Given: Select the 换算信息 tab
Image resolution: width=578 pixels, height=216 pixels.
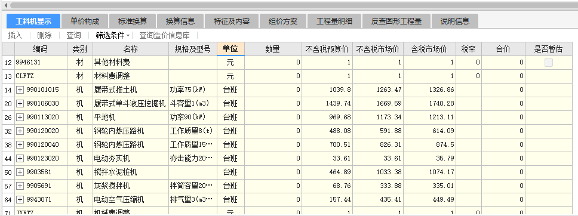Looking at the screenshot, I should 180,21.
